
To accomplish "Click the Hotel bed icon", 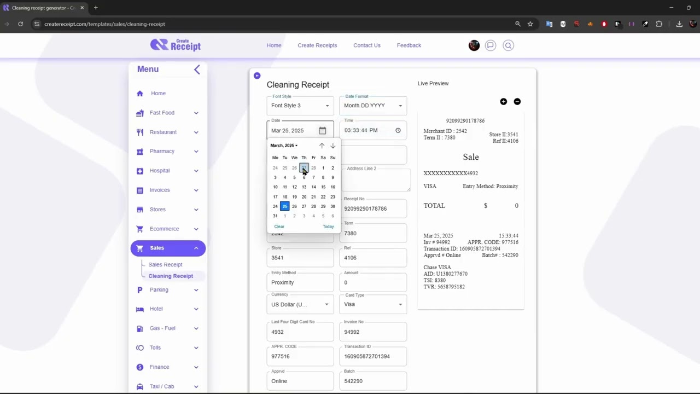I will pyautogui.click(x=140, y=309).
